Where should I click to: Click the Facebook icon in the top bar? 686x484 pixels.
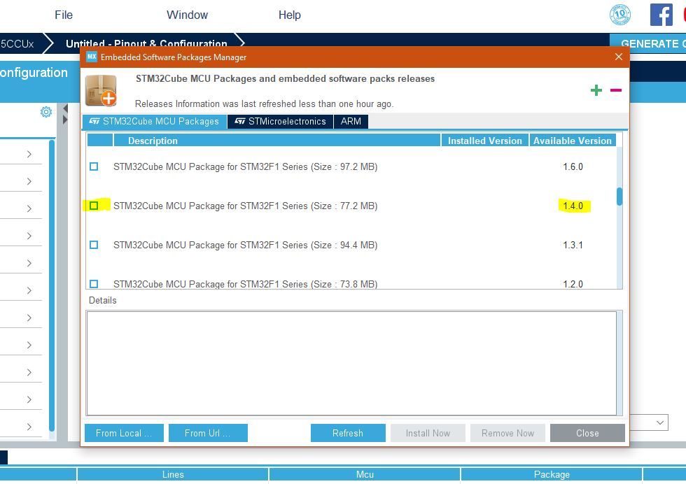tap(661, 15)
